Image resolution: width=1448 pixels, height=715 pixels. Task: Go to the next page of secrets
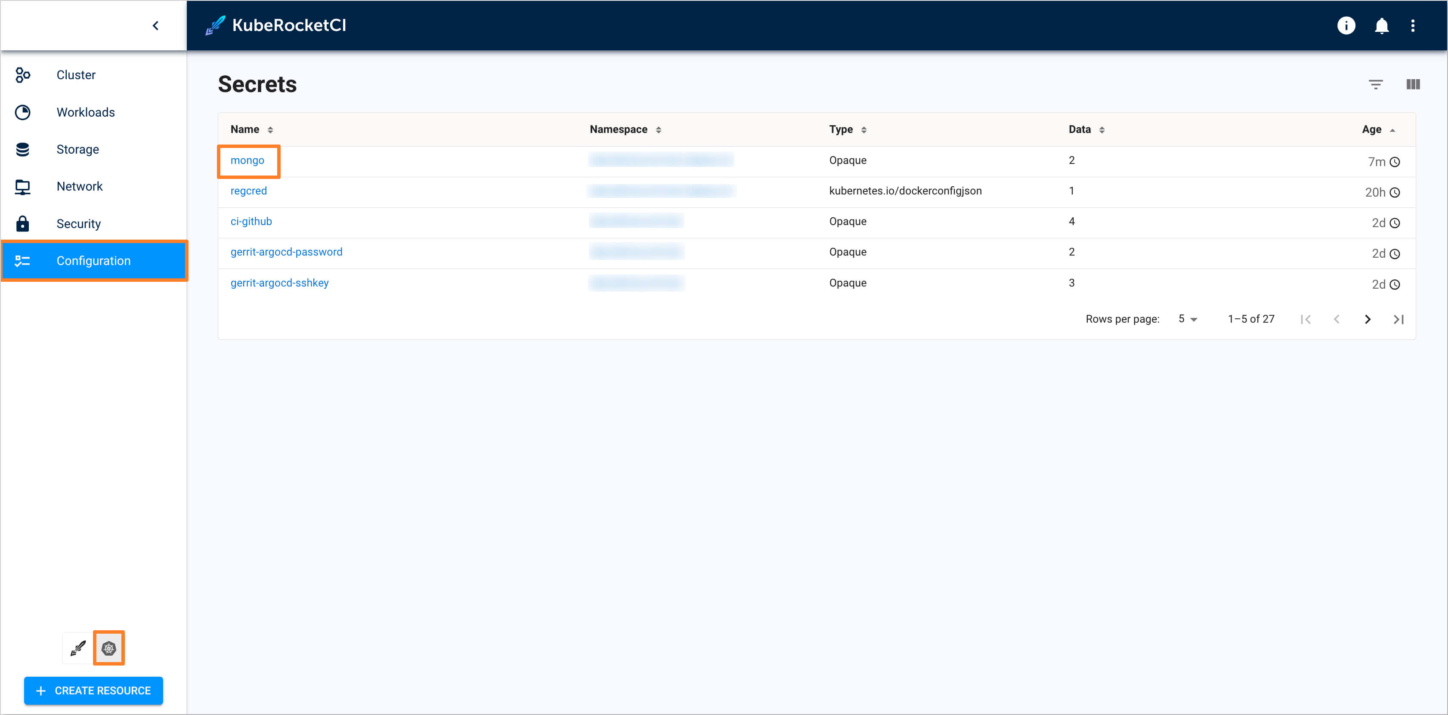pos(1368,319)
